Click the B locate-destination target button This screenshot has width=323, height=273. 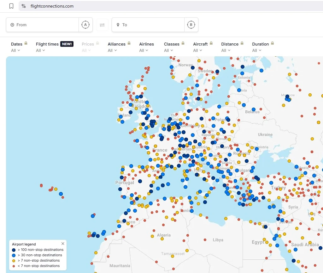[x=191, y=25]
